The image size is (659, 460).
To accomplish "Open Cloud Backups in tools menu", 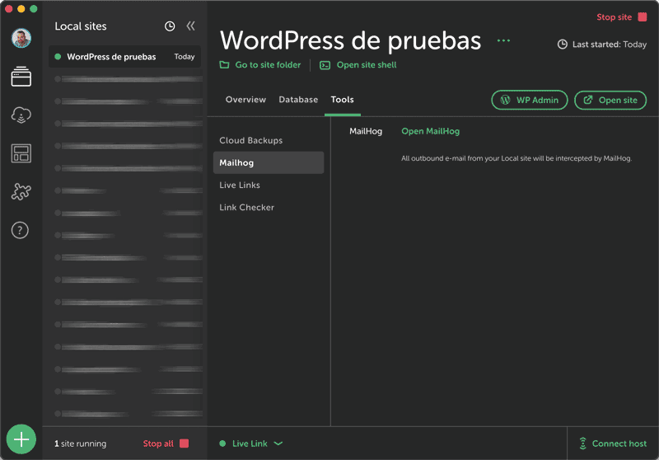I will [269, 140].
